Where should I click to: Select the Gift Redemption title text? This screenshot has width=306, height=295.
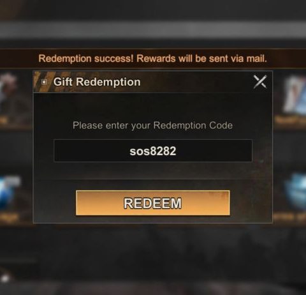(97, 82)
